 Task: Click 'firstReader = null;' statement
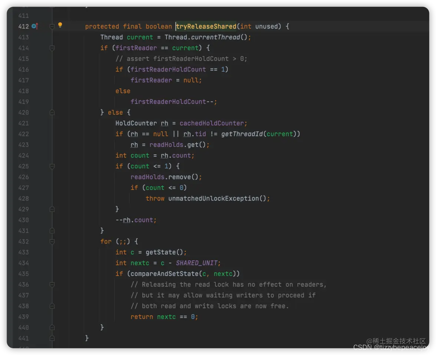point(166,80)
